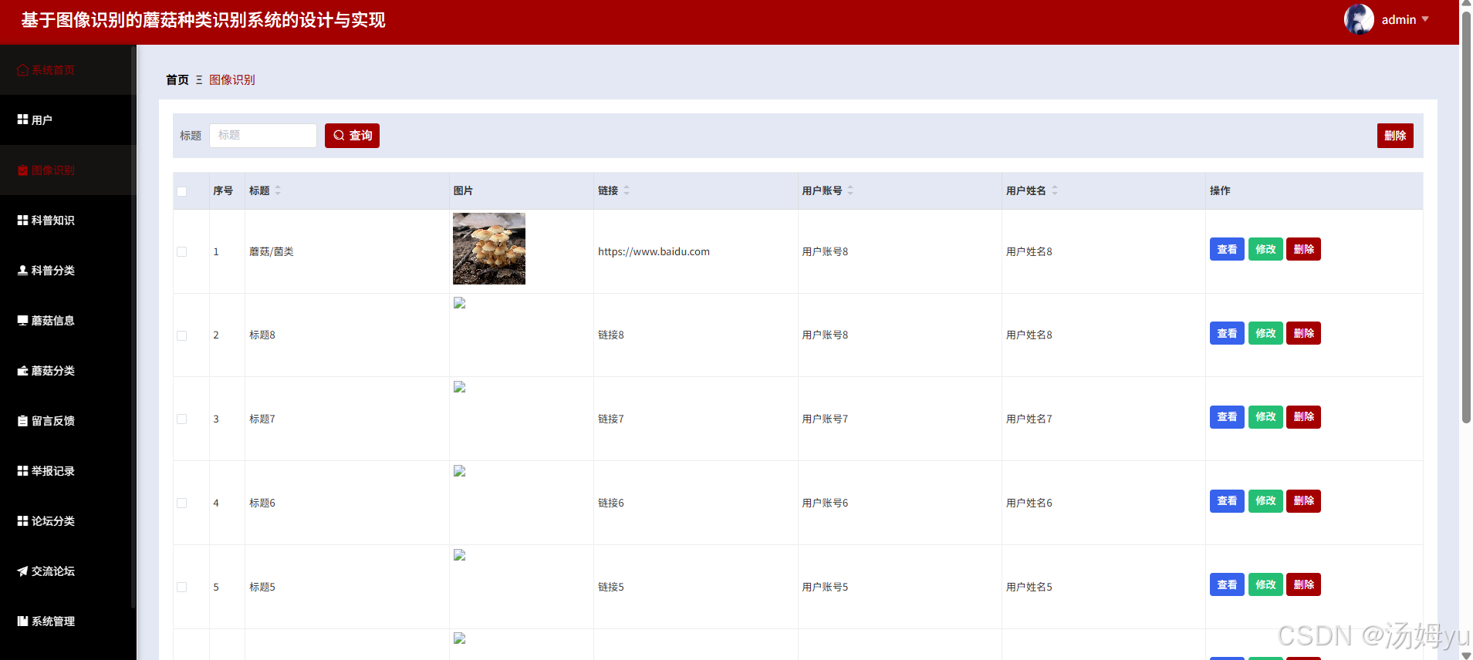This screenshot has height=660, width=1473.
Task: Click broken image icon in 标题8 row
Action: (460, 303)
